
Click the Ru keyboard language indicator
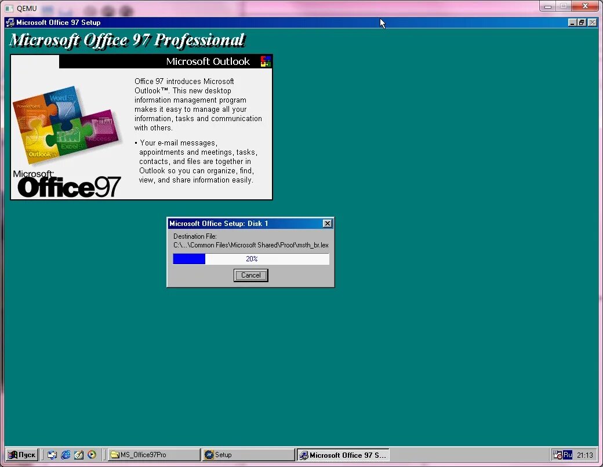(x=568, y=455)
